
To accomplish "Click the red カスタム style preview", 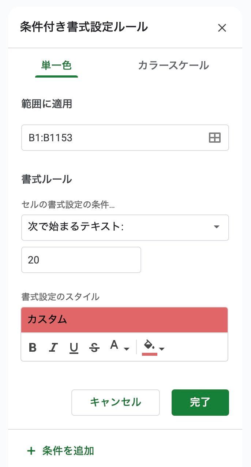I will [x=124, y=320].
